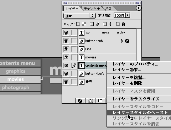The height and width of the screenshot is (130, 171).
Task: Click the T thumbnail of movies layer
Action: (x=82, y=57)
